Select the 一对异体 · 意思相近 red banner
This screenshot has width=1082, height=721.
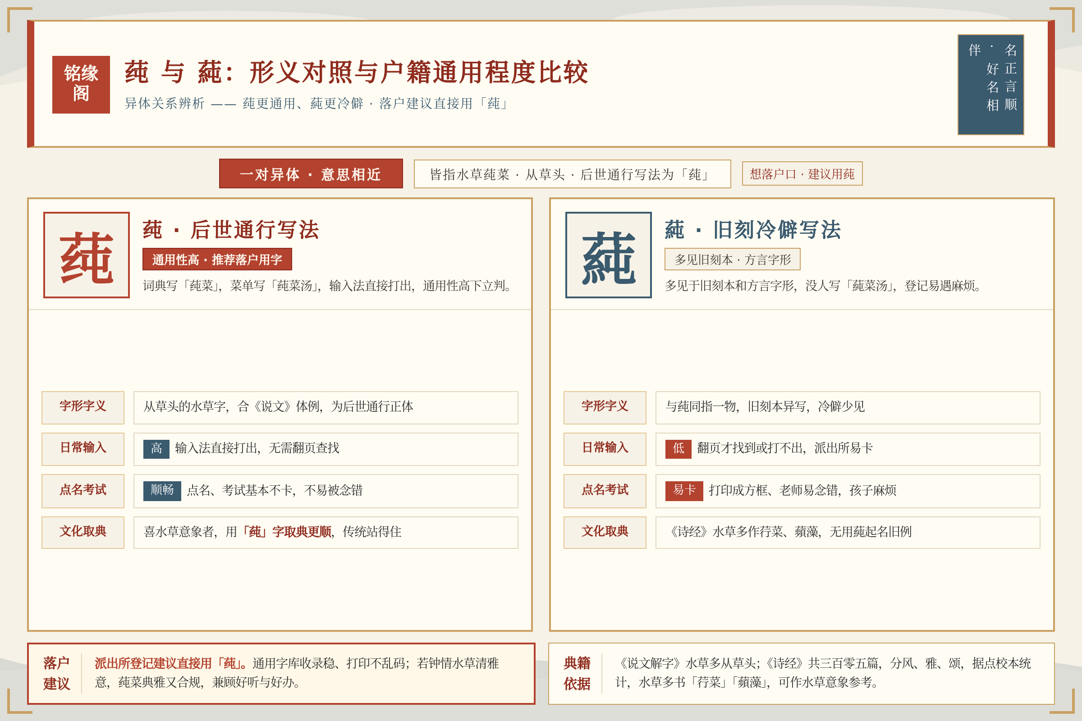click(311, 174)
